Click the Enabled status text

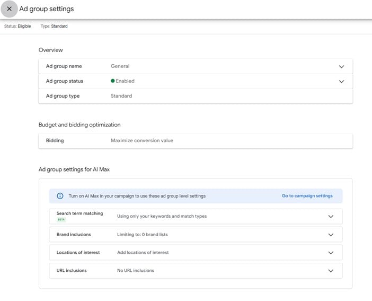125,81
